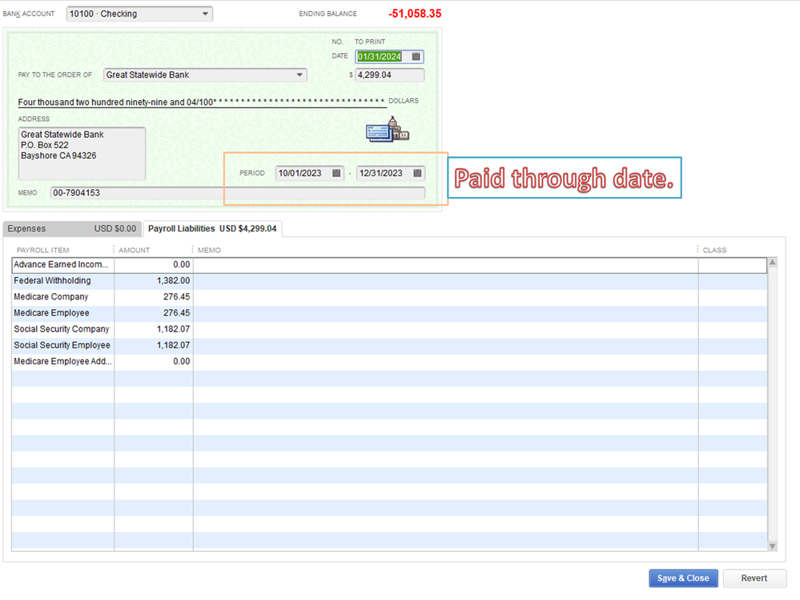Click the Memo column header
800x600 pixels.
[x=209, y=250]
